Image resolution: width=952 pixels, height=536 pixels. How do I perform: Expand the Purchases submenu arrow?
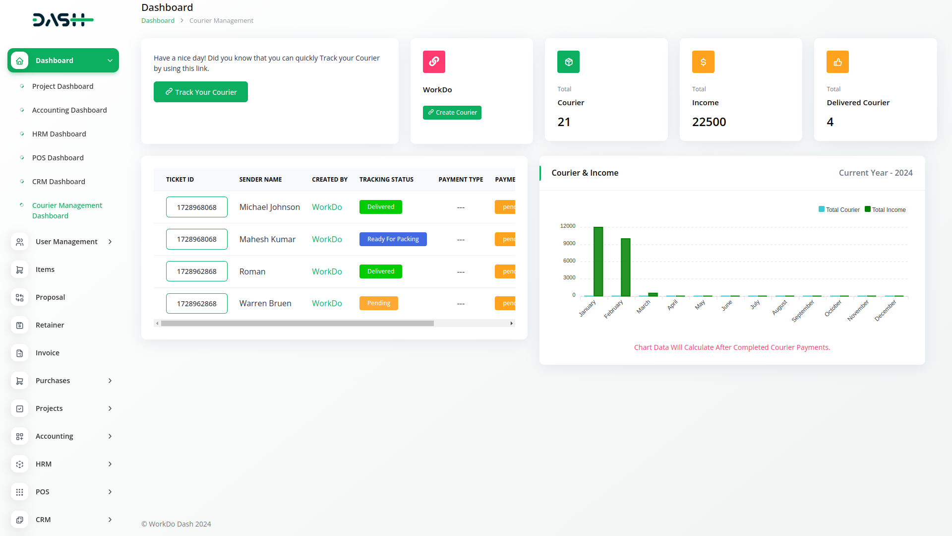[x=110, y=381]
